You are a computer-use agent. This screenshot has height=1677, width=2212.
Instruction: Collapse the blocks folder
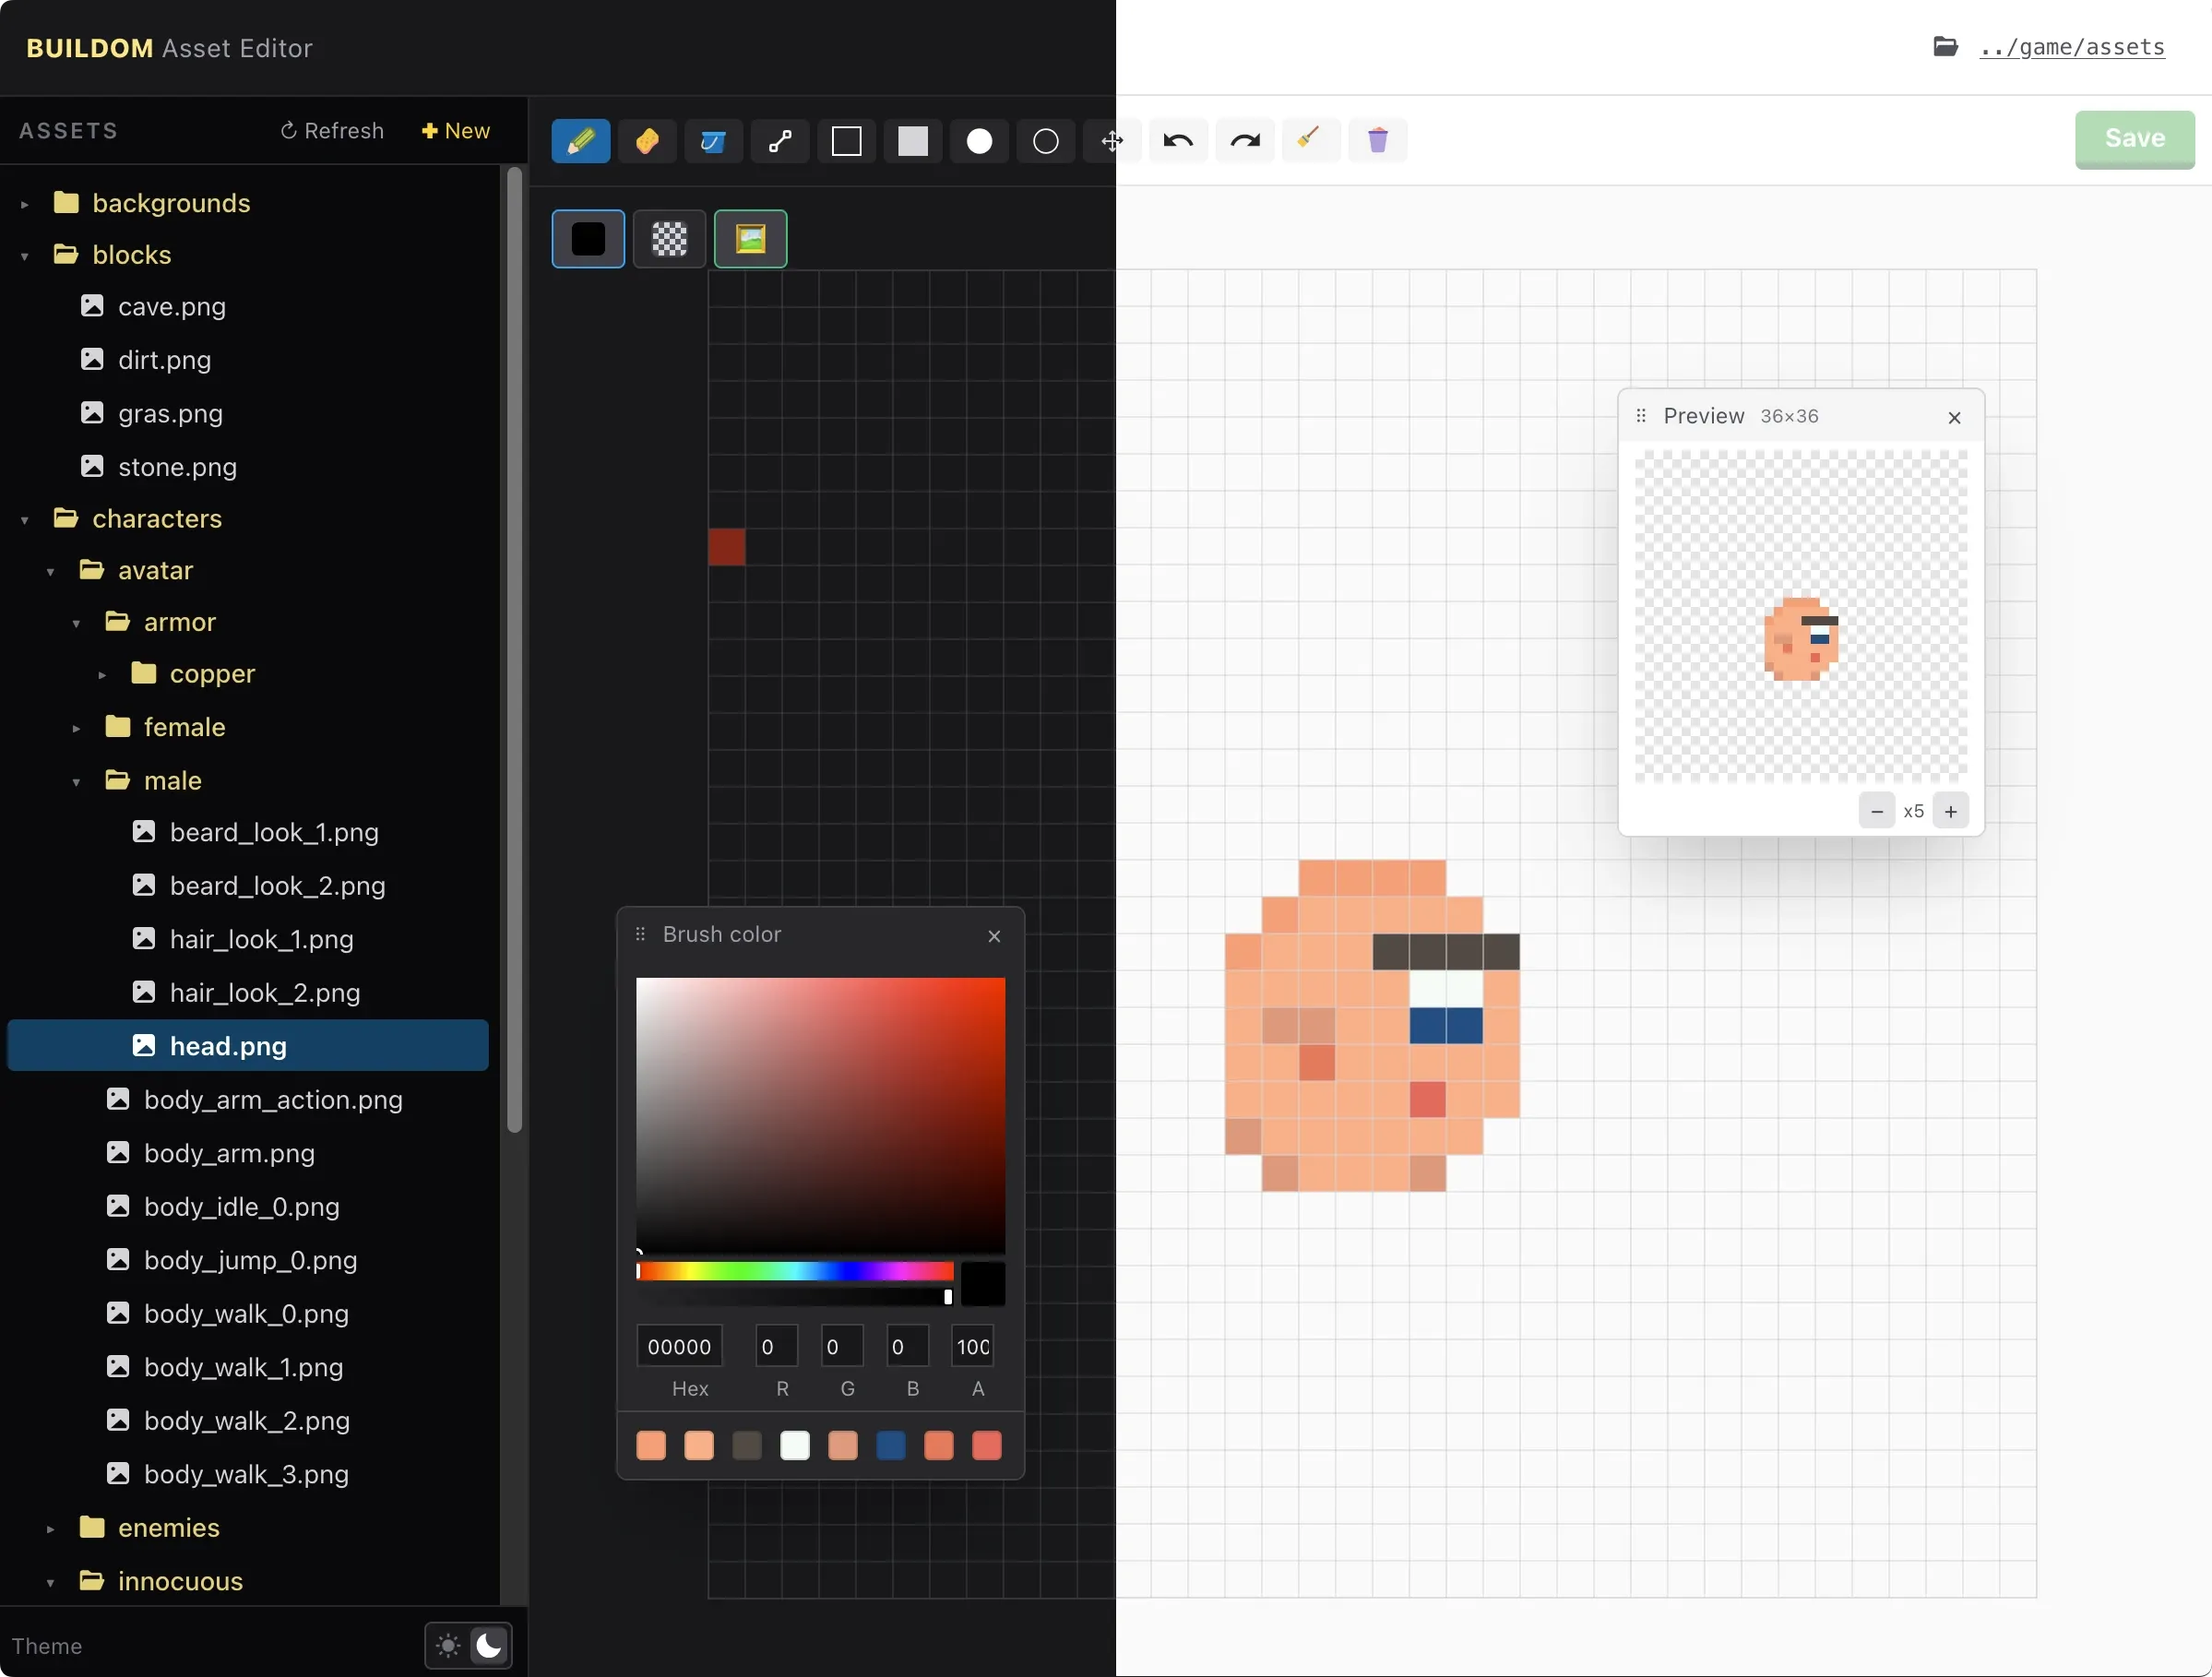tap(25, 256)
